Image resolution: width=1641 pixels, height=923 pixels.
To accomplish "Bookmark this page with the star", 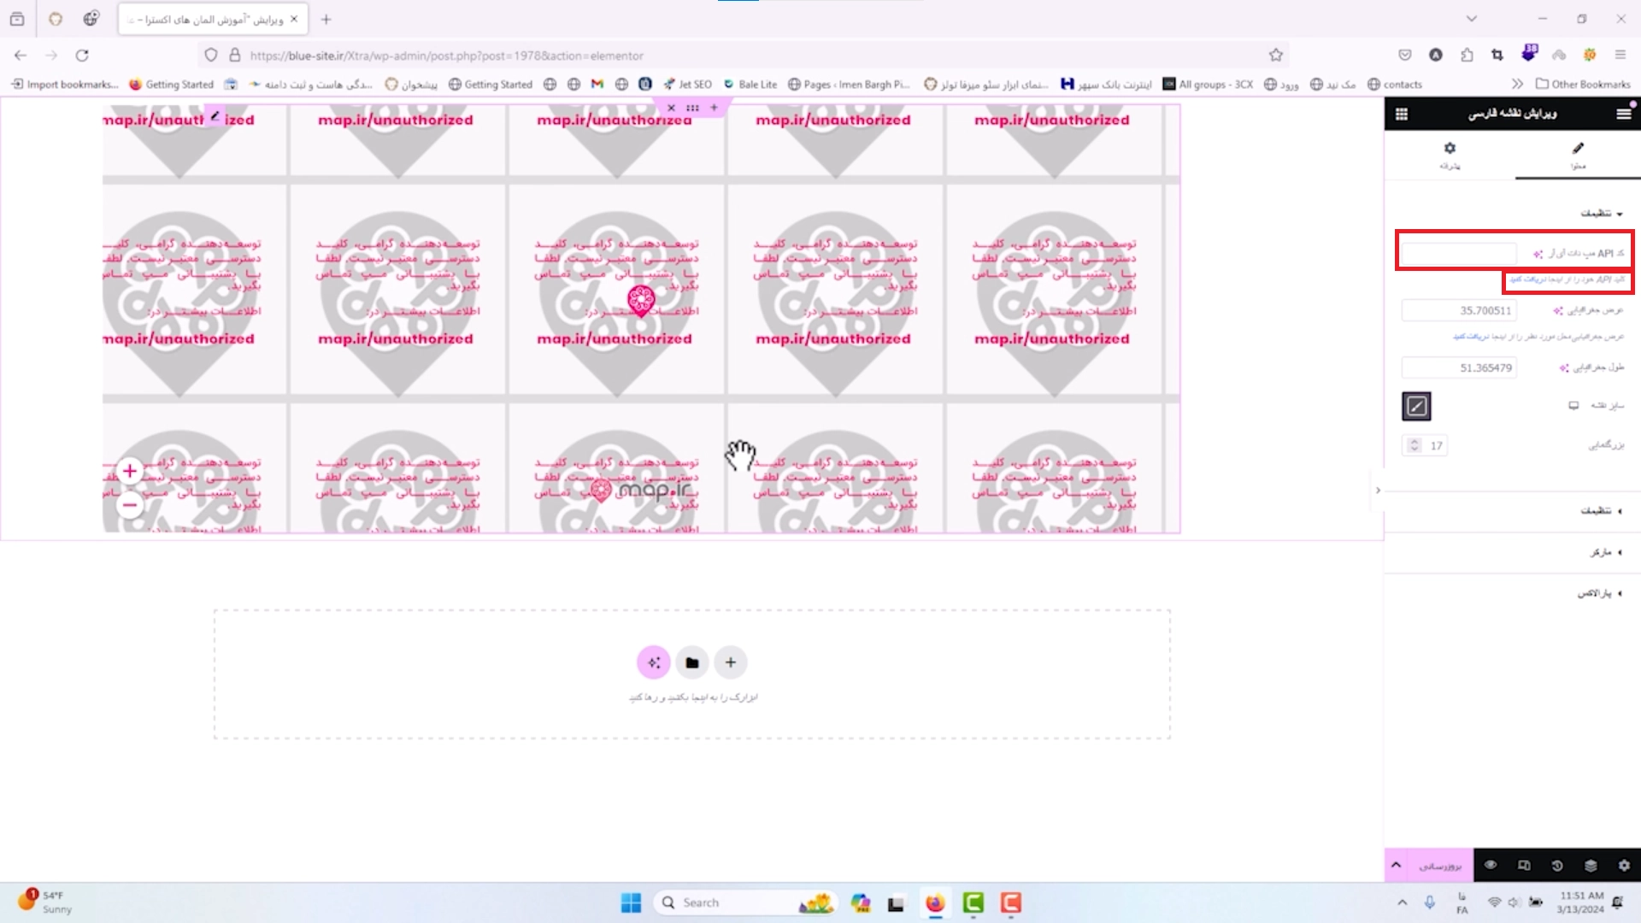I will (x=1276, y=56).
